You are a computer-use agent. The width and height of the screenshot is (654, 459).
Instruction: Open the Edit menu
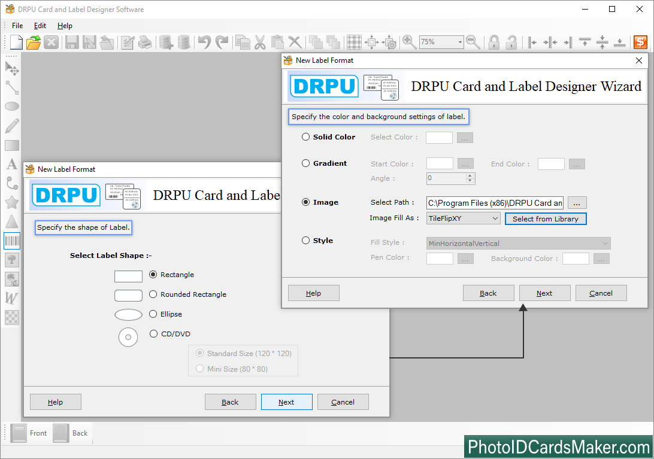40,25
